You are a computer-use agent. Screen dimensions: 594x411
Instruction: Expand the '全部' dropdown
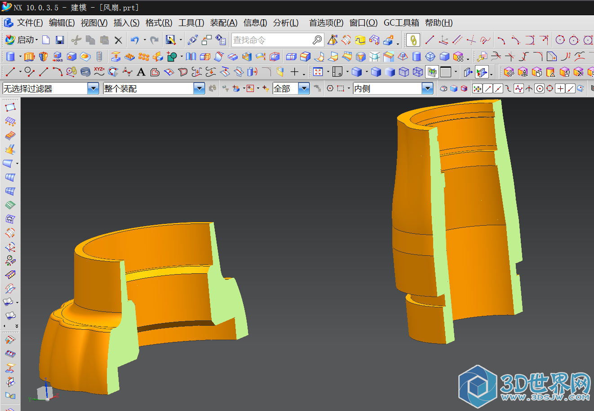(x=304, y=88)
